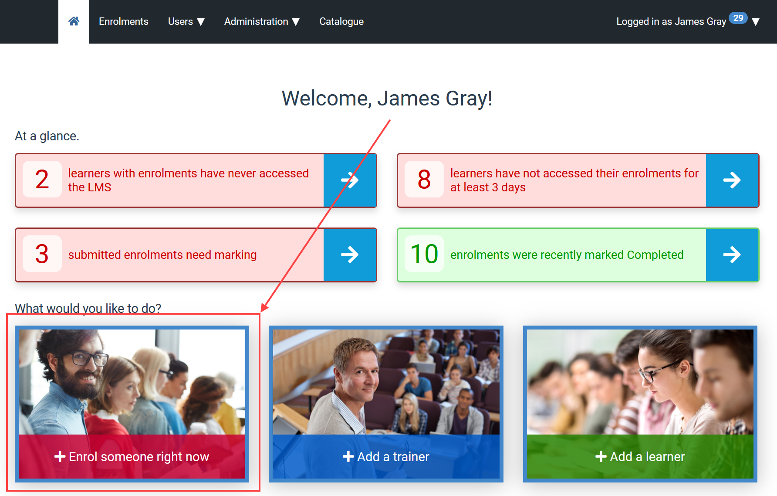Click 'Add a learner' button
Screen dimensions: 777x496
click(x=640, y=456)
